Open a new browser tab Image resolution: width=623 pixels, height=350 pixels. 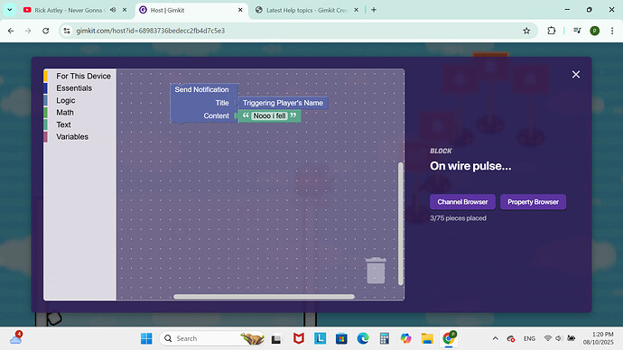[x=374, y=10]
